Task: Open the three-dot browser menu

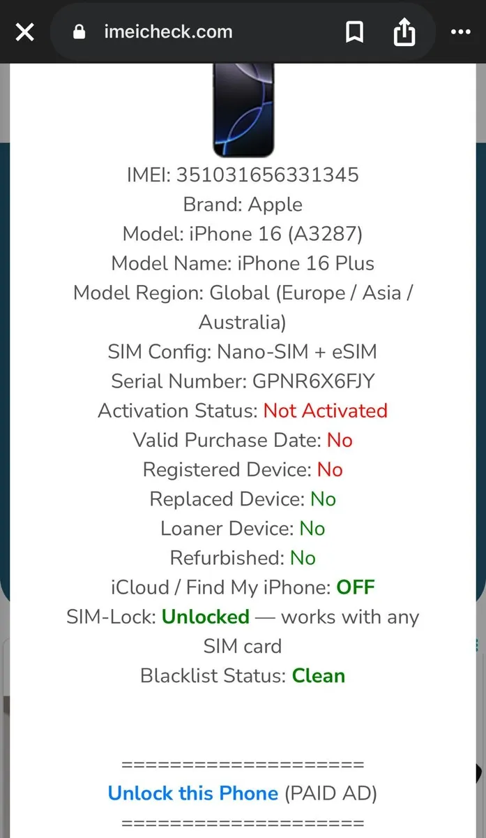Action: (x=460, y=31)
